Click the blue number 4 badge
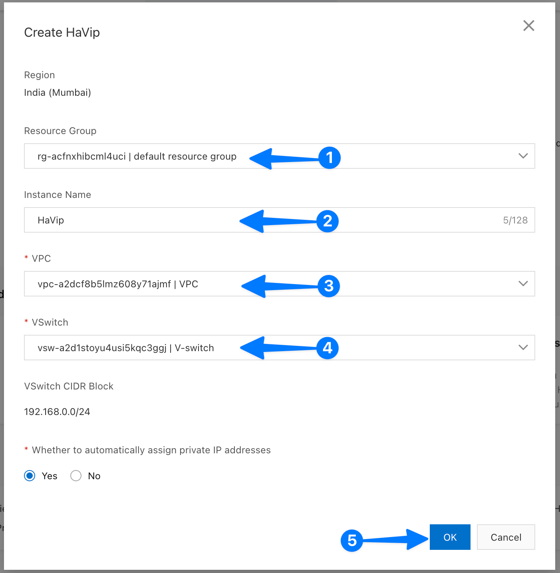This screenshot has width=560, height=573. tap(328, 348)
